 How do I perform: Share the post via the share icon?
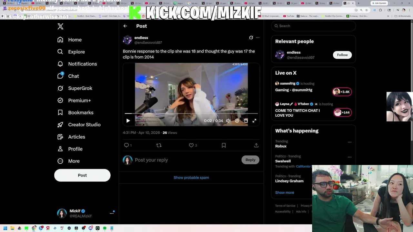[x=256, y=145]
